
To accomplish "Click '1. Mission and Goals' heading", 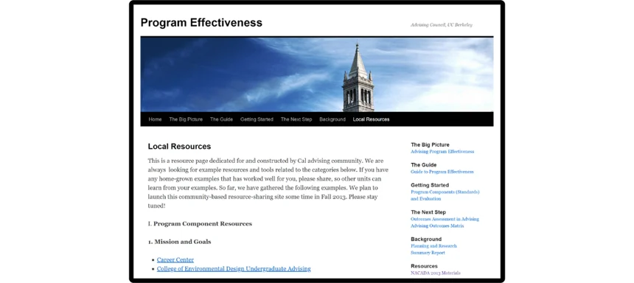I will (180, 242).
